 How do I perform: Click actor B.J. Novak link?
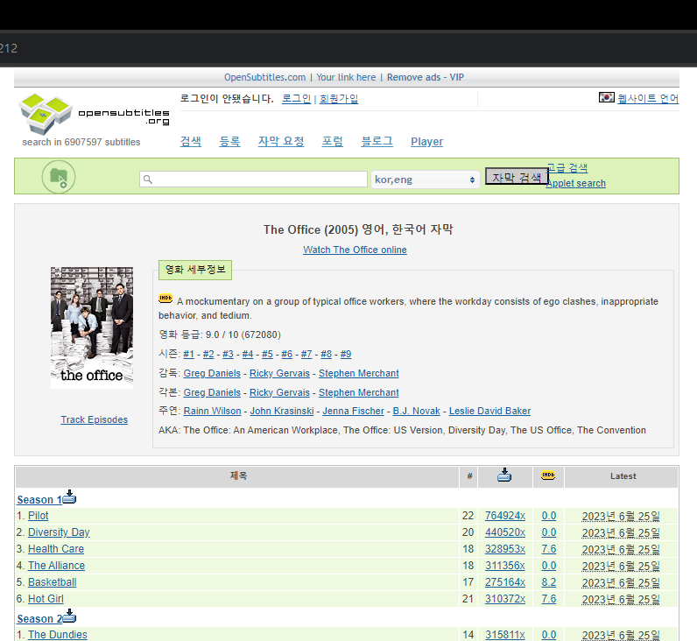[x=417, y=412]
